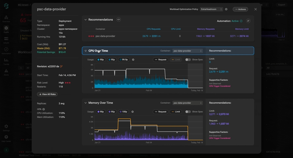293x158 pixels.
Task: Click the HPA info icon
Action: pos(44,109)
